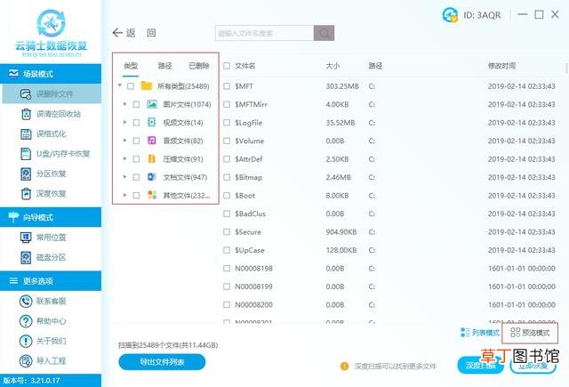Open 深度恢复 deep recovery option
This screenshot has width=569, height=387.
pyautogui.click(x=44, y=194)
